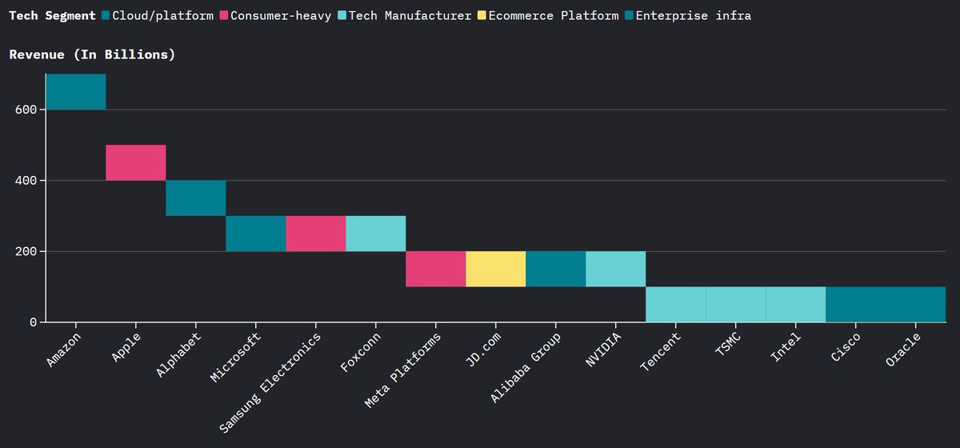Click the 600 y-axis tick label

click(x=26, y=110)
